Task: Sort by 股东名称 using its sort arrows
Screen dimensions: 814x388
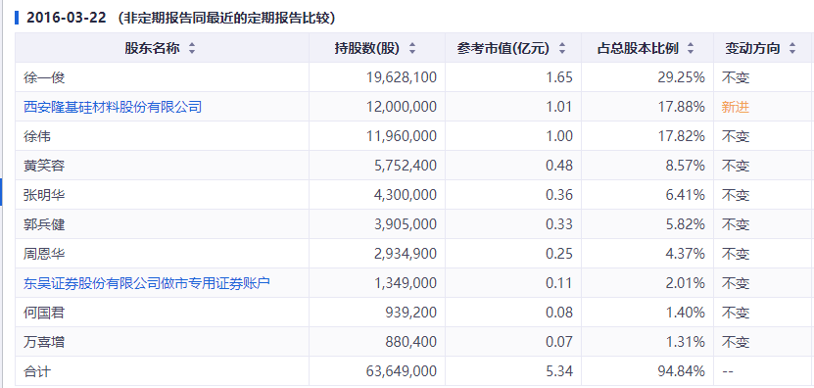Action: coord(192,49)
